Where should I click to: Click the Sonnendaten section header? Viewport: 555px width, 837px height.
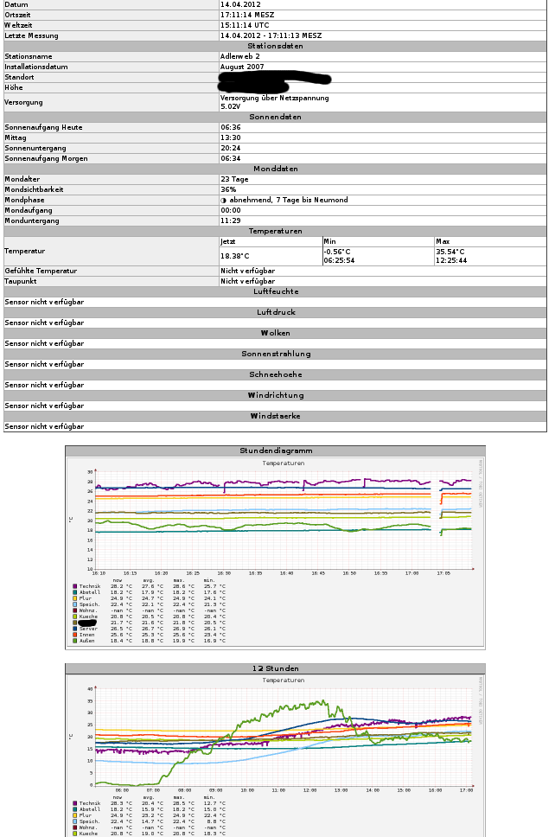pyautogui.click(x=276, y=117)
